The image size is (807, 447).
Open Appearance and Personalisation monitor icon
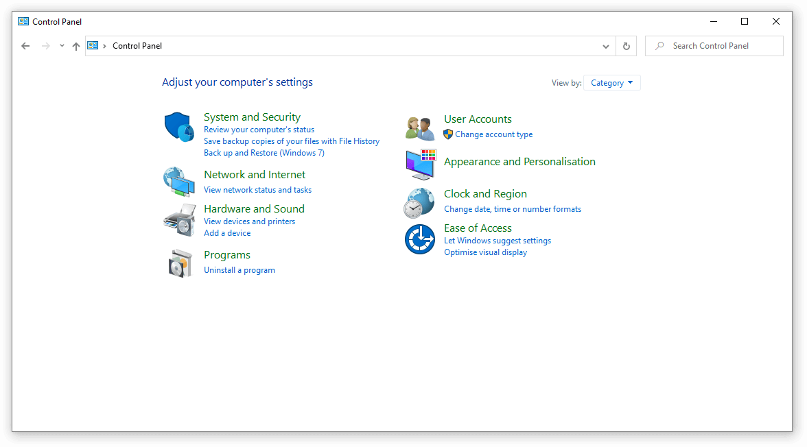click(419, 165)
